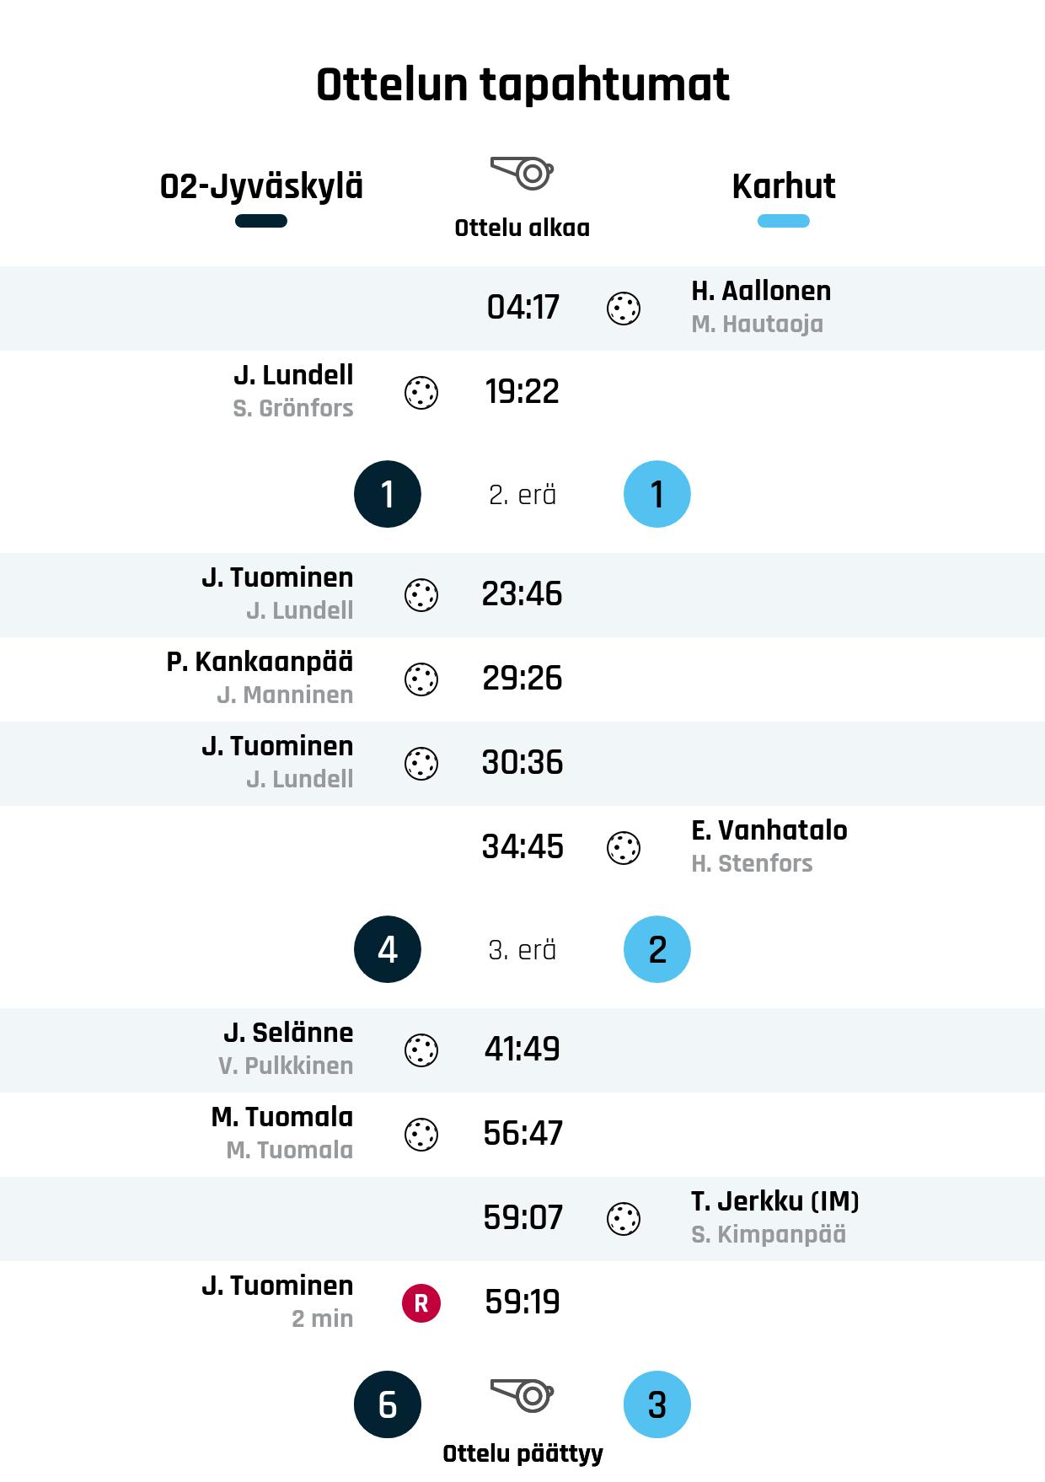This screenshot has height=1482, width=1045.
Task: Click the final score 6 circle
Action: click(x=388, y=1404)
